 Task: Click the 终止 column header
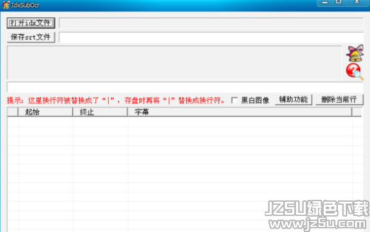[100, 112]
